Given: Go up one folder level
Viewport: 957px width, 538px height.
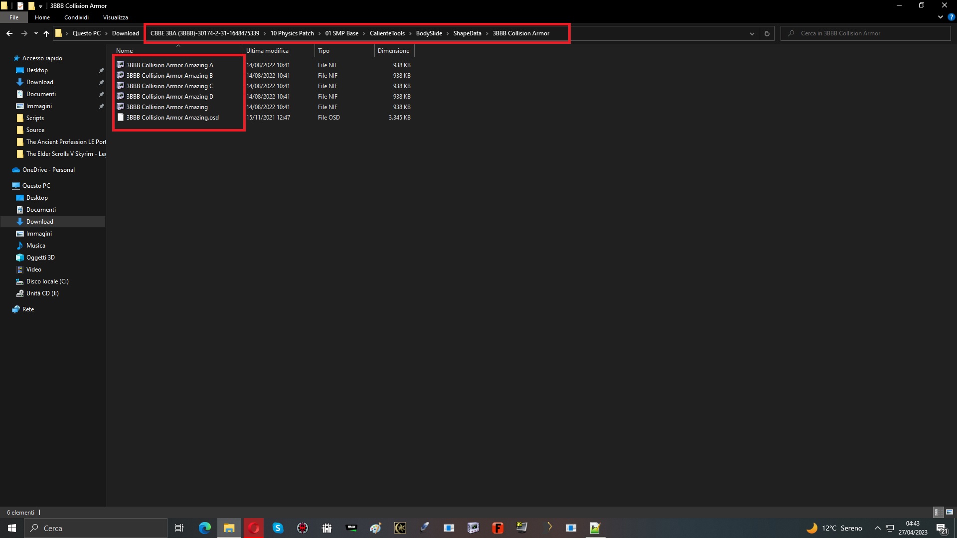Looking at the screenshot, I should [x=46, y=33].
